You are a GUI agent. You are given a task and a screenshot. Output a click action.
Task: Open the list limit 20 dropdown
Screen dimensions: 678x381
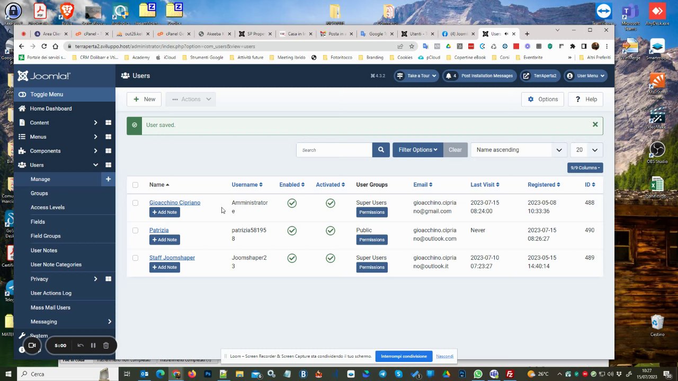587,150
